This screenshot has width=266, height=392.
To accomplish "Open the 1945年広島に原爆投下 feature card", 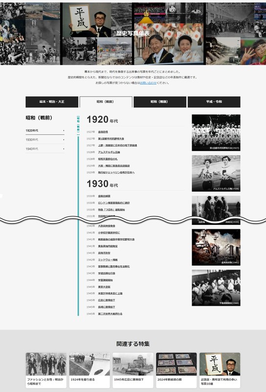I will point(133,370).
